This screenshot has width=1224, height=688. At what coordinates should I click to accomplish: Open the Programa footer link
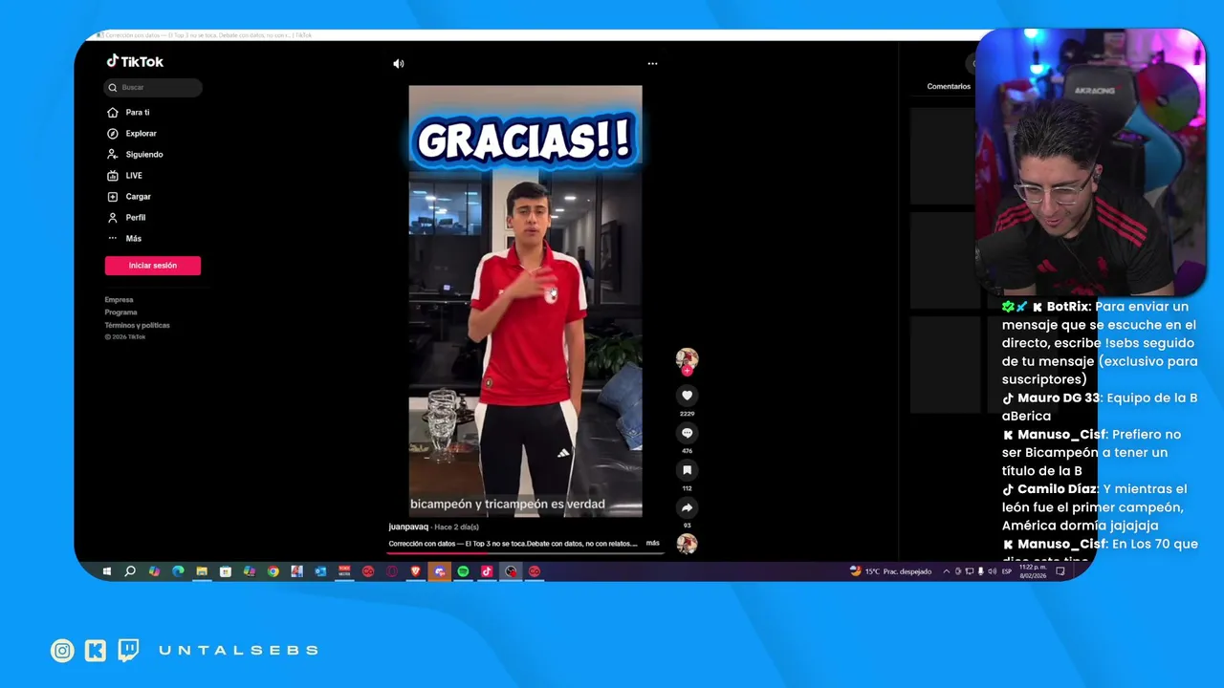point(121,312)
